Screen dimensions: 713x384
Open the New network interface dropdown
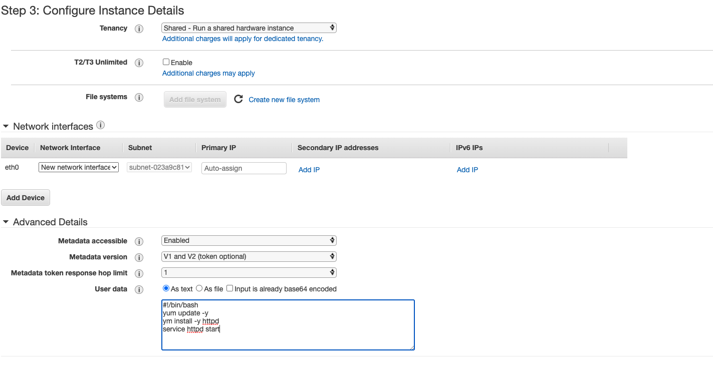[79, 167]
